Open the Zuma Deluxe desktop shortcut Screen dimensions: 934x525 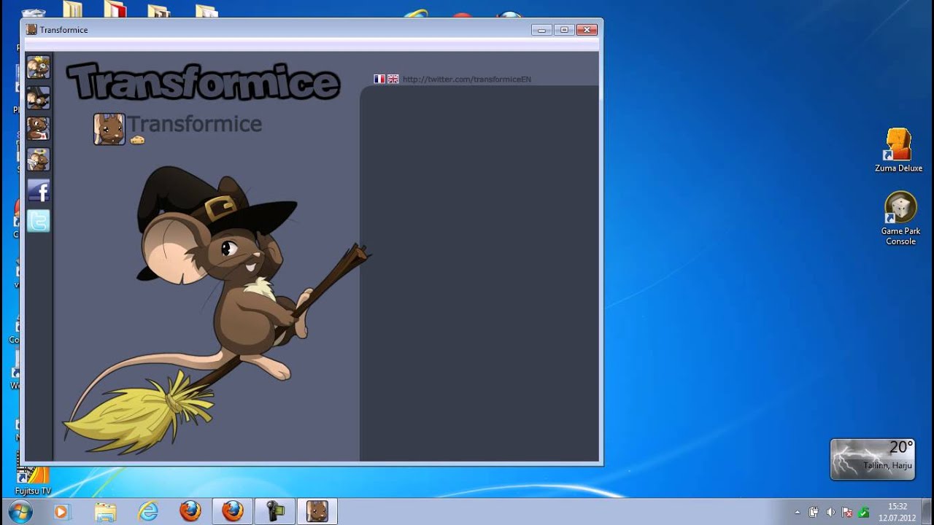pos(899,150)
